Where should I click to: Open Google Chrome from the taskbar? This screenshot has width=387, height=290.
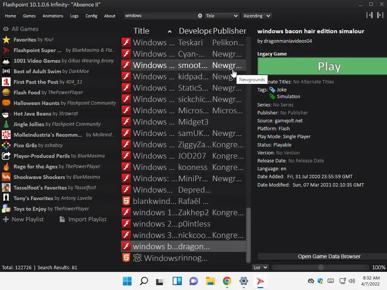click(227, 281)
